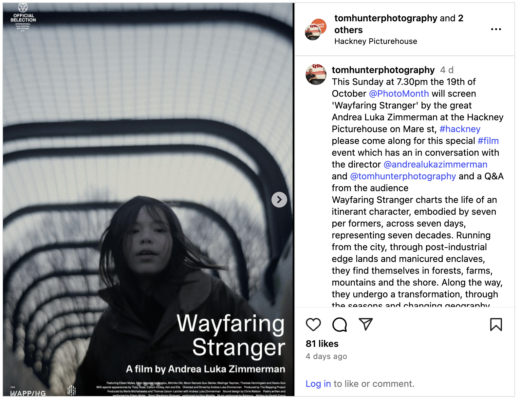Viewport: 520px width, 400px height.
Task: Go to the next carousel image
Action: (x=279, y=200)
